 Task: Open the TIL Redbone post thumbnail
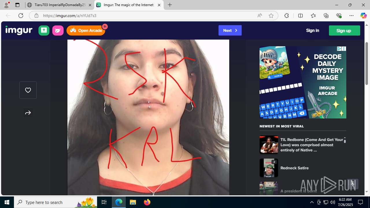click(x=269, y=145)
